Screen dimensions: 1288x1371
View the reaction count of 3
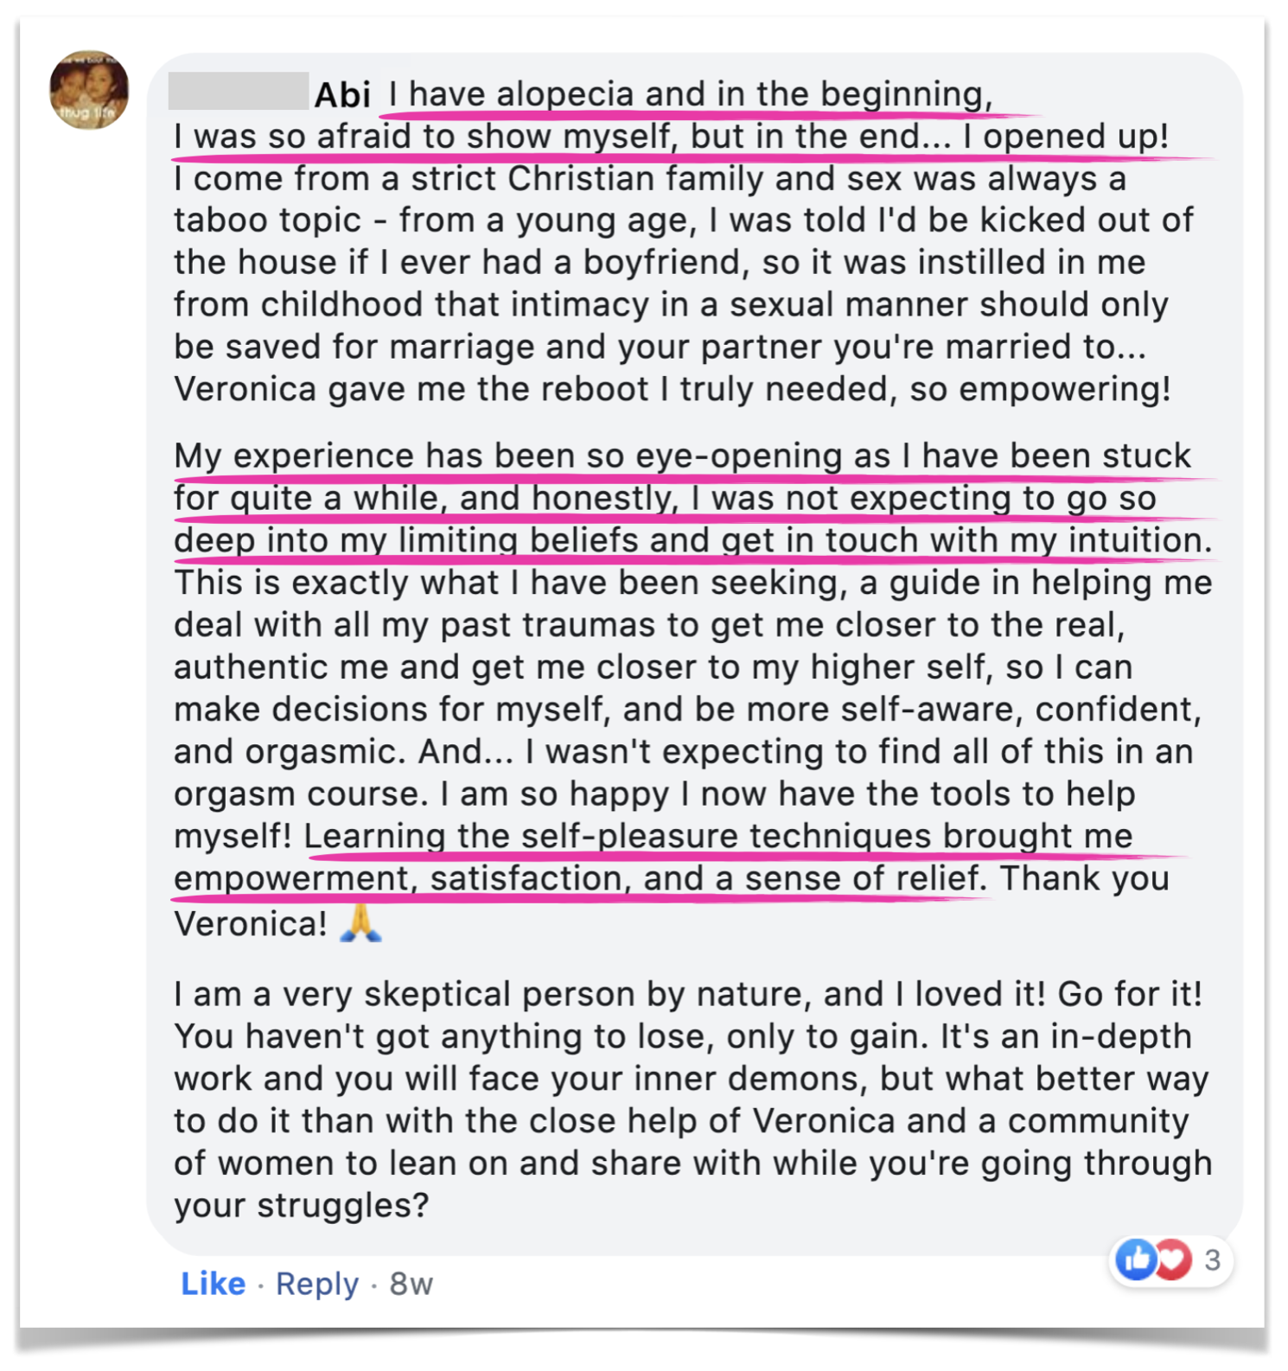(1212, 1260)
